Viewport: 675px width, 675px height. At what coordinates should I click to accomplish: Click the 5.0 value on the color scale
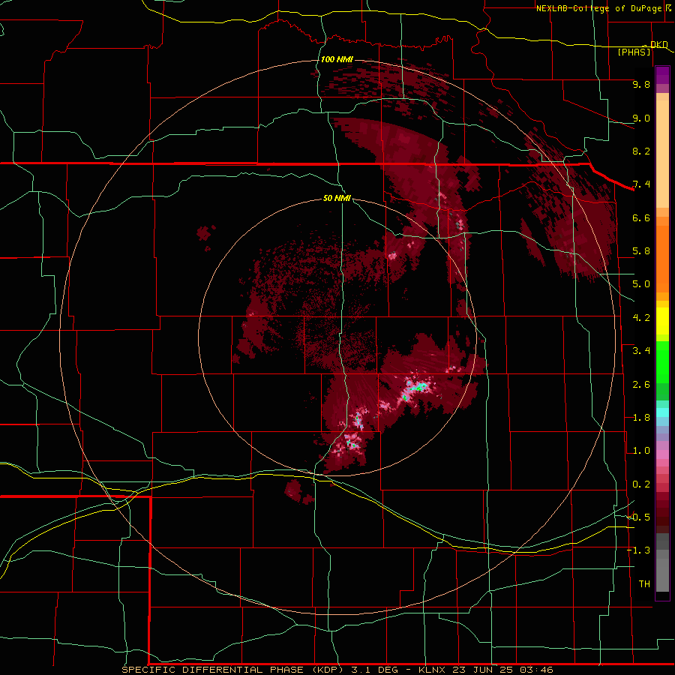point(641,284)
